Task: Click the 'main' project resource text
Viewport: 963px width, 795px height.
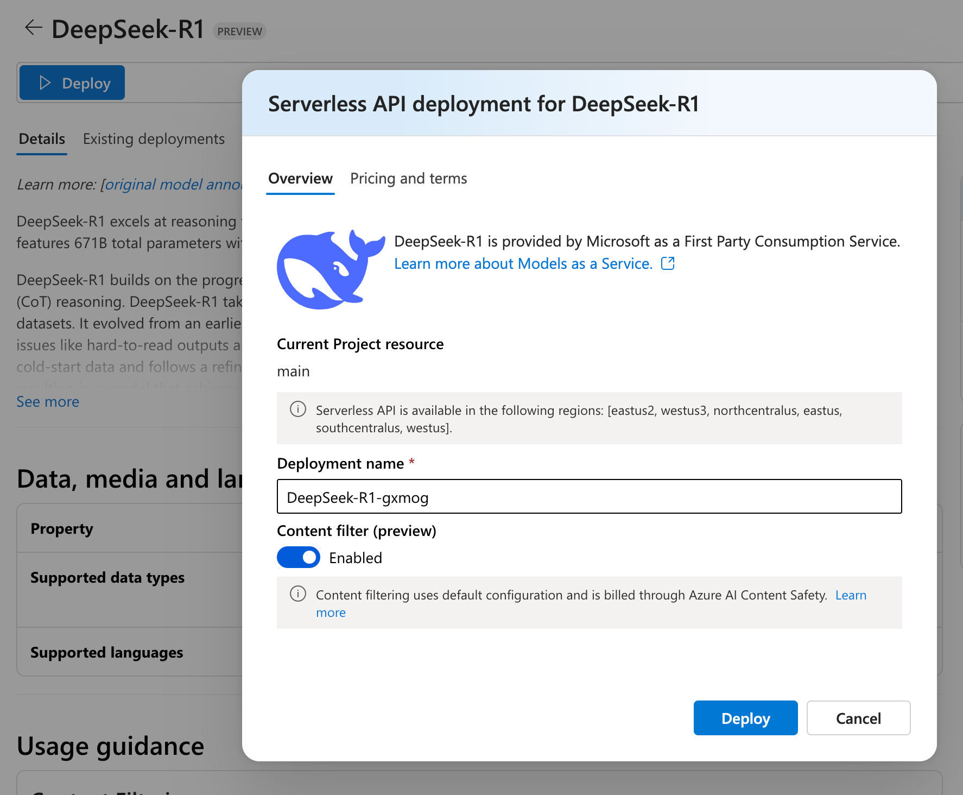Action: click(293, 371)
